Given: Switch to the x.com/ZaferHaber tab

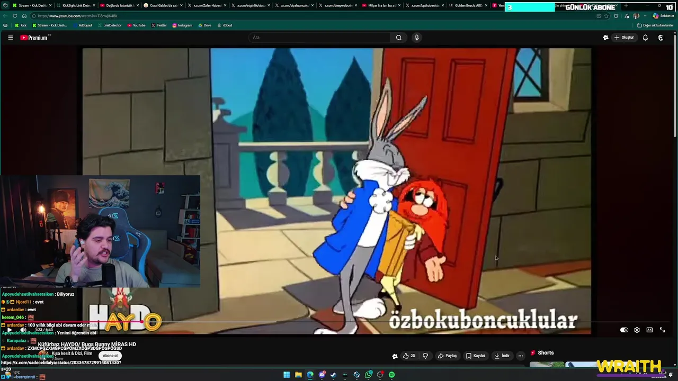Looking at the screenshot, I should click(x=207, y=5).
